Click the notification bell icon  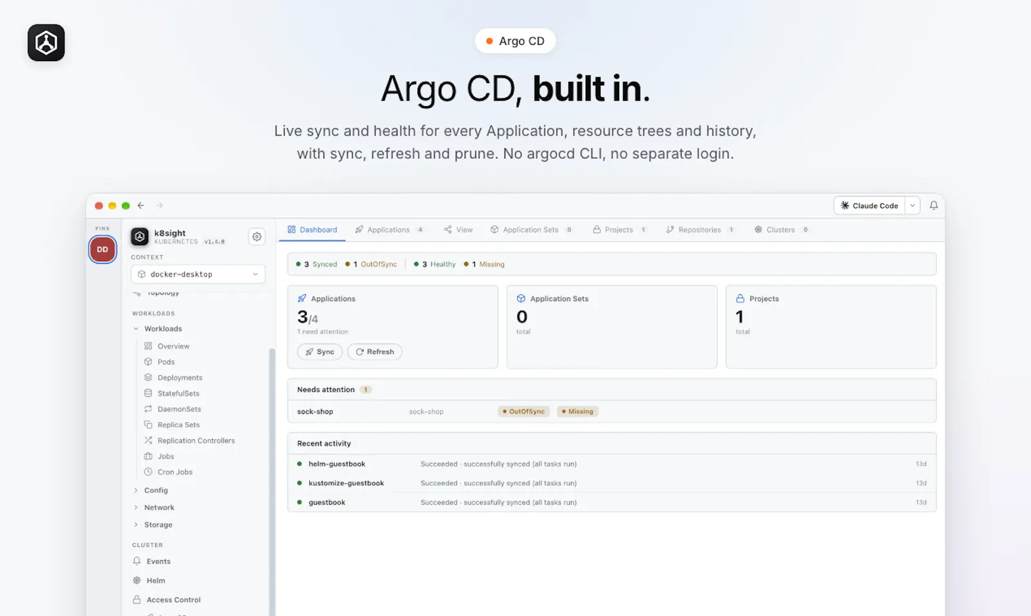[x=933, y=205]
